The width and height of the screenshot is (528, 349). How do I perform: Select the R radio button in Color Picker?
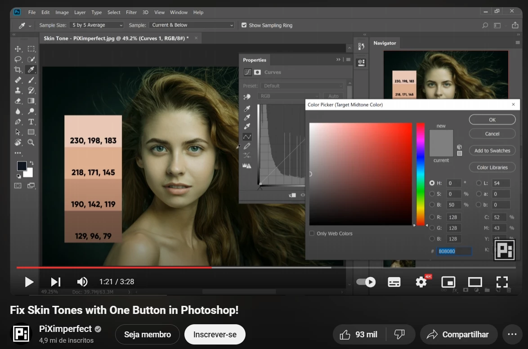click(x=432, y=217)
